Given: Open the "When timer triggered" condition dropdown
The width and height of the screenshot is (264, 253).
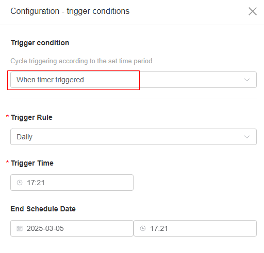Looking at the screenshot, I should tap(134, 80).
